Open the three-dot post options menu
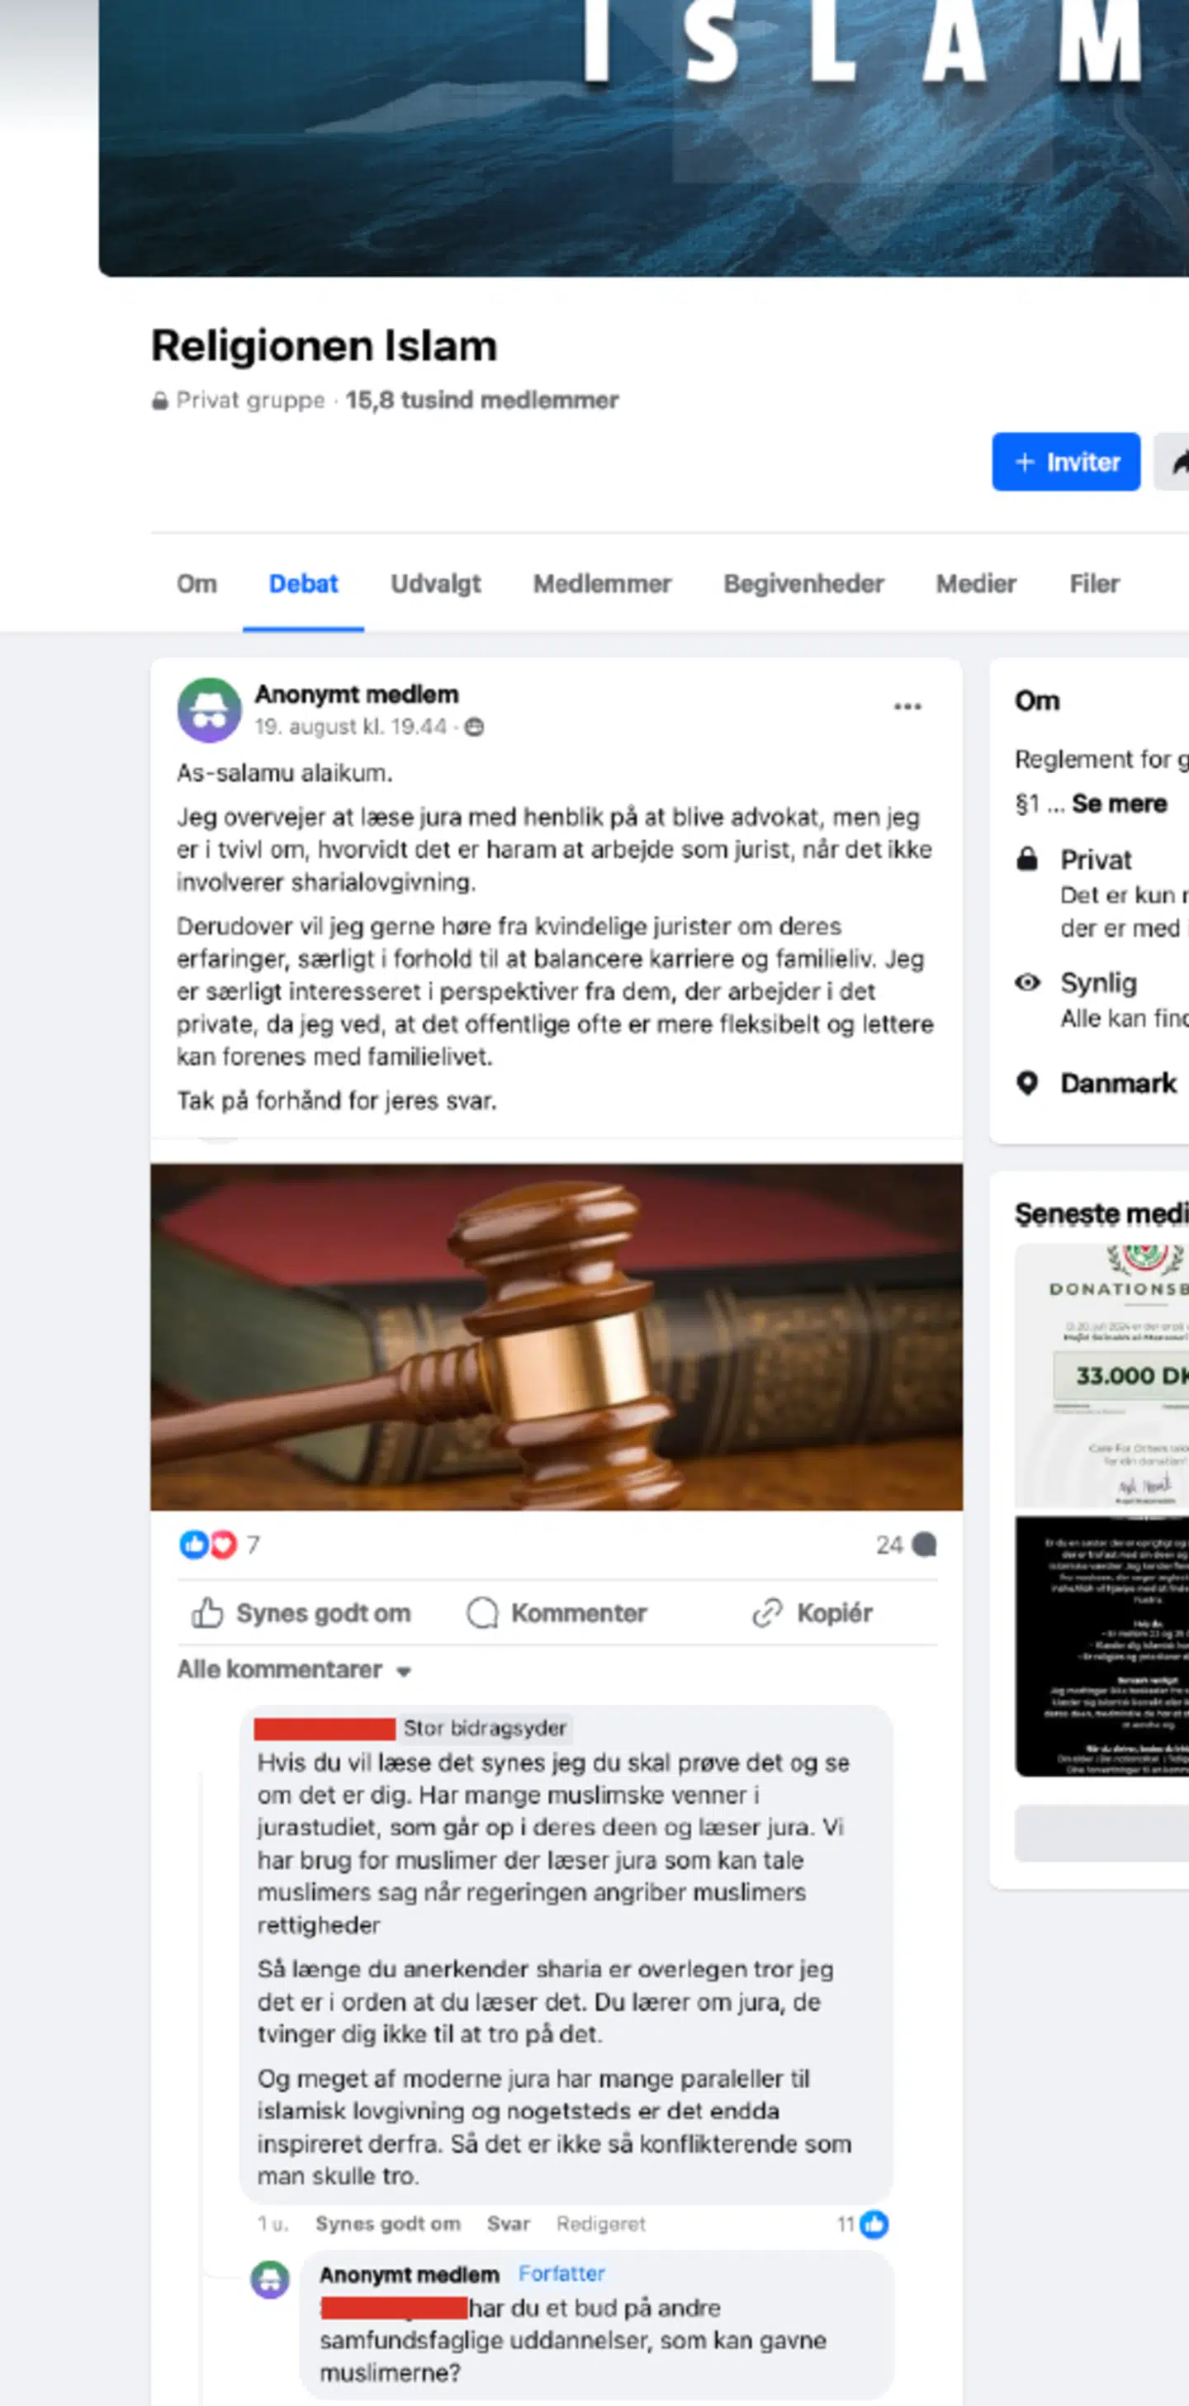The width and height of the screenshot is (1189, 2406). 907,706
